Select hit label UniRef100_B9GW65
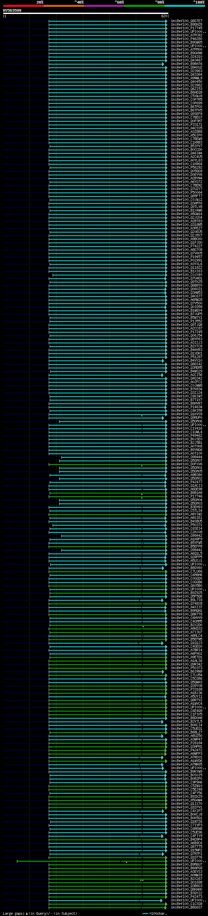The image size is (208, 916). pyautogui.click(x=187, y=42)
